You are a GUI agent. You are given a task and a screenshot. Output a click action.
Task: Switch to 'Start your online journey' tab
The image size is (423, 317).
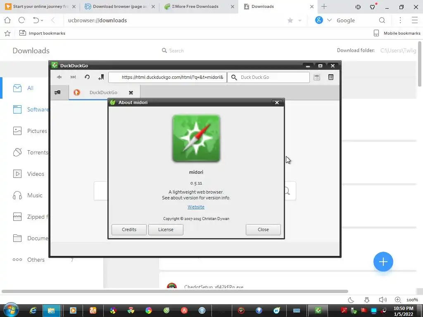point(40,7)
